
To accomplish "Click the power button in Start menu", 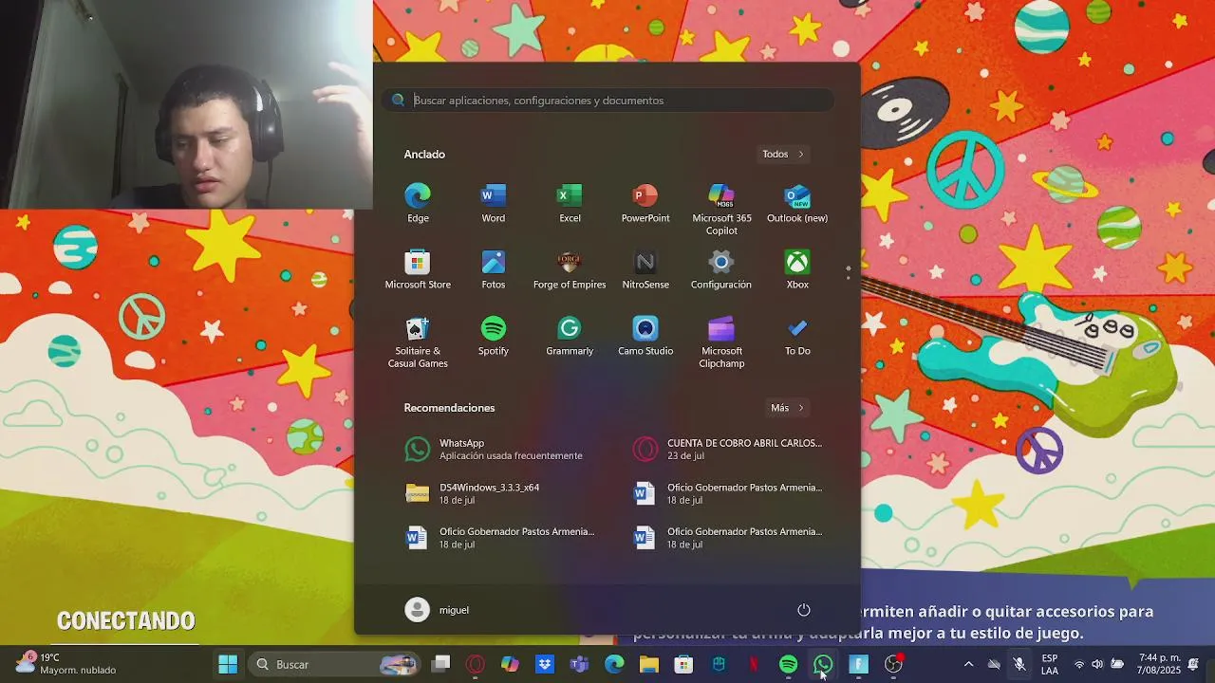I will (x=804, y=610).
